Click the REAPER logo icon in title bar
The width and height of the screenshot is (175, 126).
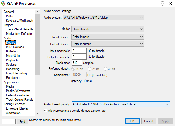pos(3,4)
